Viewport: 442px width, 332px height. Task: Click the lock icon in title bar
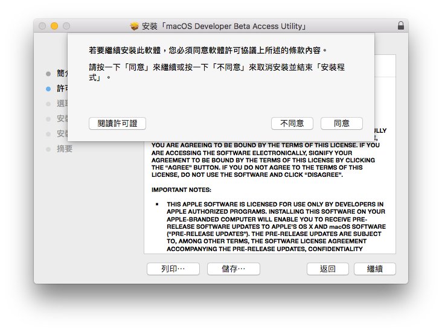tap(400, 25)
